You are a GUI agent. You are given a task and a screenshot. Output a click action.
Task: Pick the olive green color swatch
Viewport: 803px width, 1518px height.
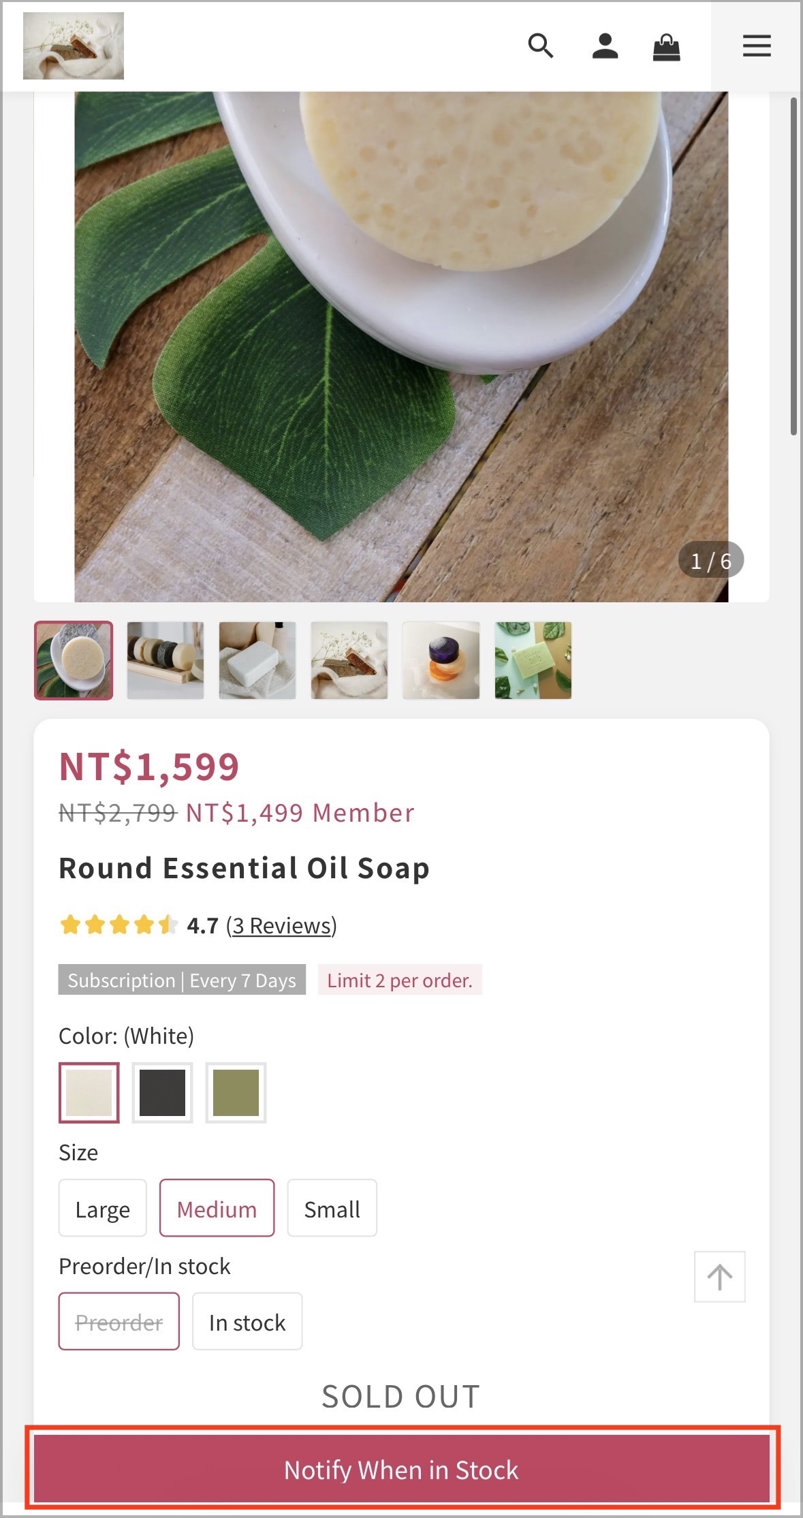point(236,1093)
